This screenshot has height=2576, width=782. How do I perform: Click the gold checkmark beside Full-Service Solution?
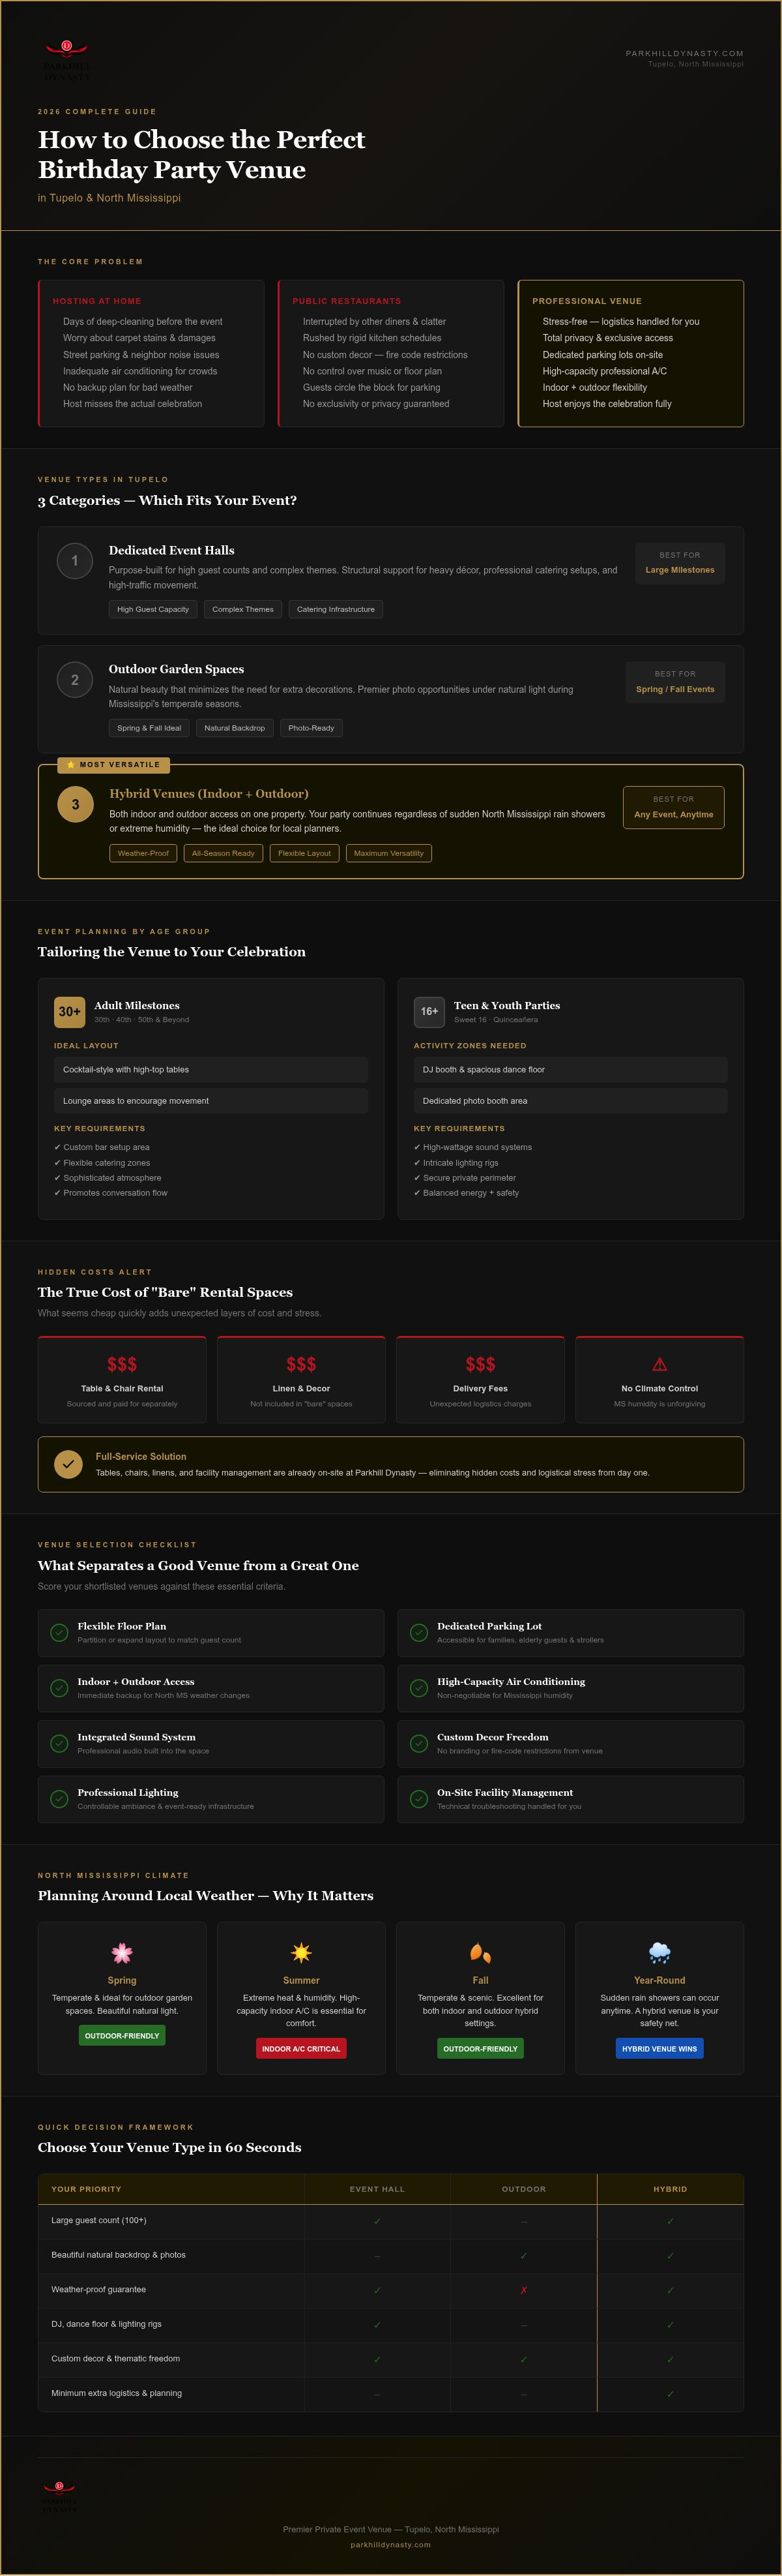pyautogui.click(x=68, y=1464)
